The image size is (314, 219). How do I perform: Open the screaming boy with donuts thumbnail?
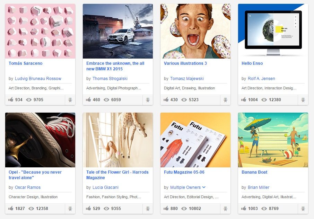click(x=195, y=31)
